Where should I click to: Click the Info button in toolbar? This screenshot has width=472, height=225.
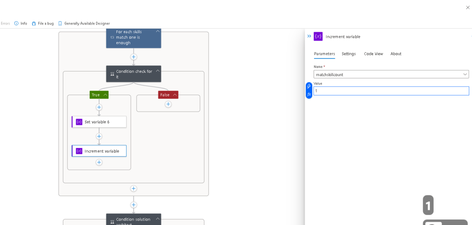pos(20,24)
